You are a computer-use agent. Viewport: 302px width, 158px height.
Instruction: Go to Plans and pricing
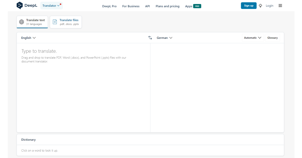coord(168,6)
